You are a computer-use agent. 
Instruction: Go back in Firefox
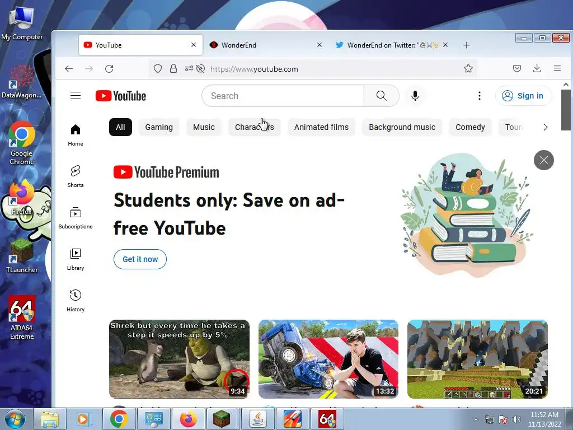69,69
